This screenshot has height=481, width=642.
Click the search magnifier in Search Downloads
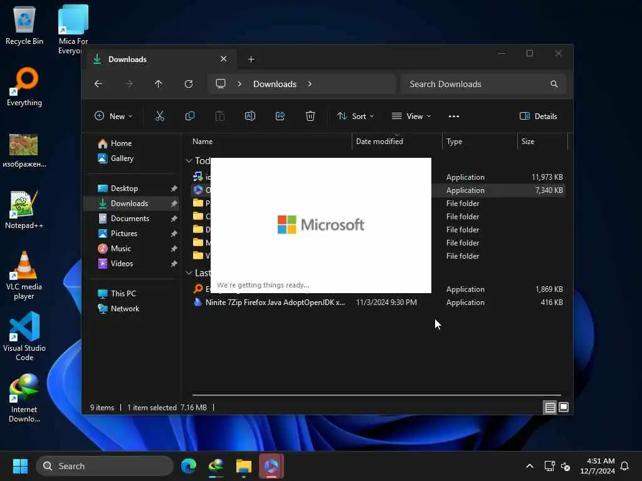[554, 84]
